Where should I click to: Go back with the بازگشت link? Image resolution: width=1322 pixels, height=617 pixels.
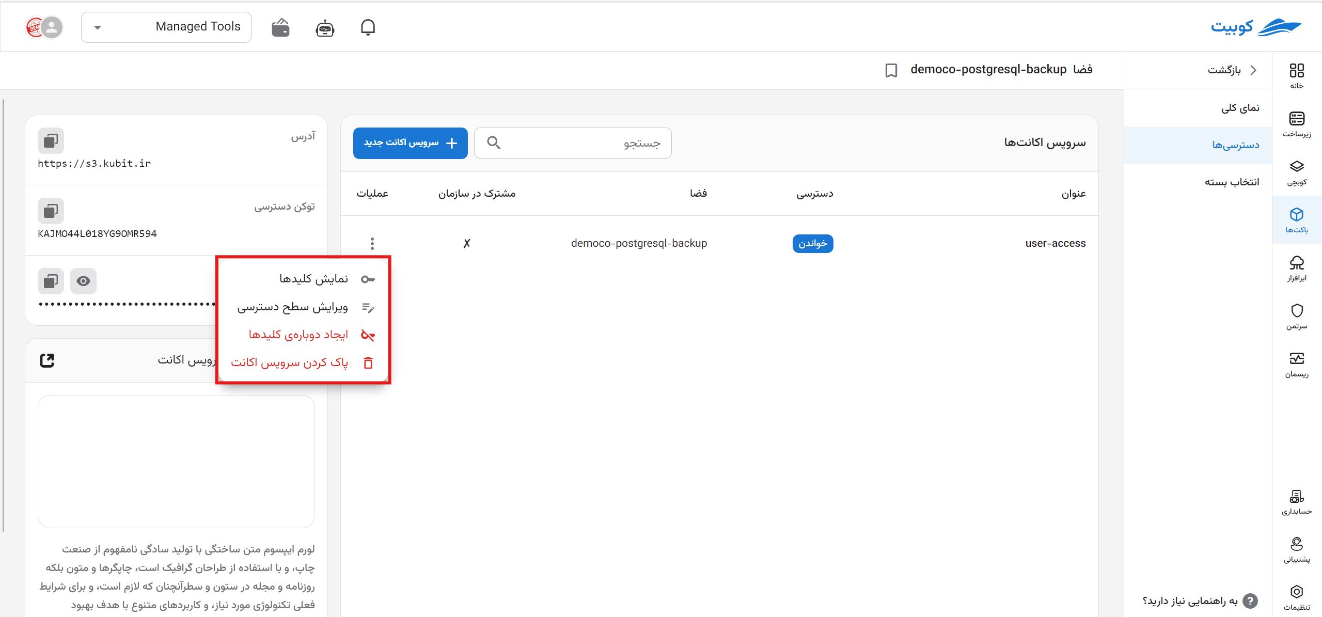coord(1232,70)
